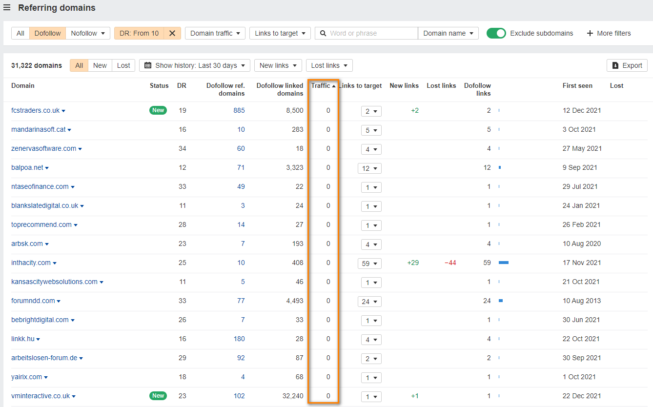Disable the Exclude subdomains toggle
Image resolution: width=653 pixels, height=407 pixels.
pos(496,33)
